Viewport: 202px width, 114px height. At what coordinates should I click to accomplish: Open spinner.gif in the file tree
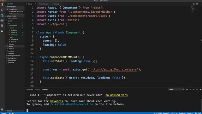[x=14, y=32]
